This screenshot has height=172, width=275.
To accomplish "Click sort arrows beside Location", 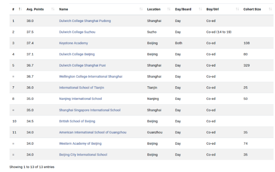I will (x=169, y=9).
